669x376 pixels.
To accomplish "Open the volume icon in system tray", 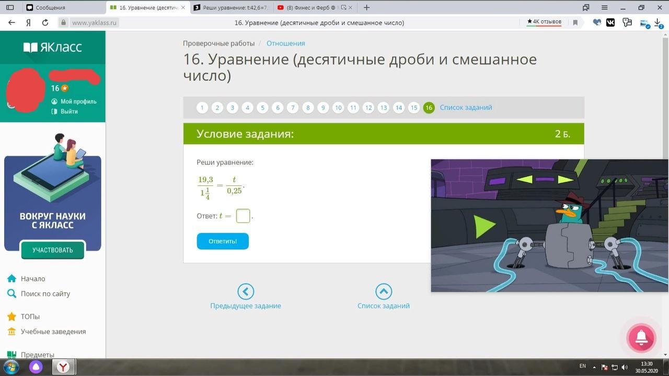I will 625,367.
